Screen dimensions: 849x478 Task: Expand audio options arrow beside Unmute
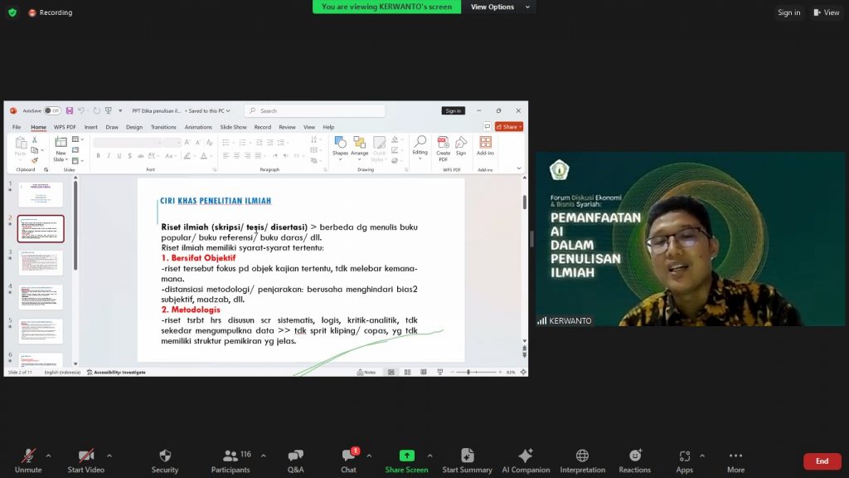(48, 456)
